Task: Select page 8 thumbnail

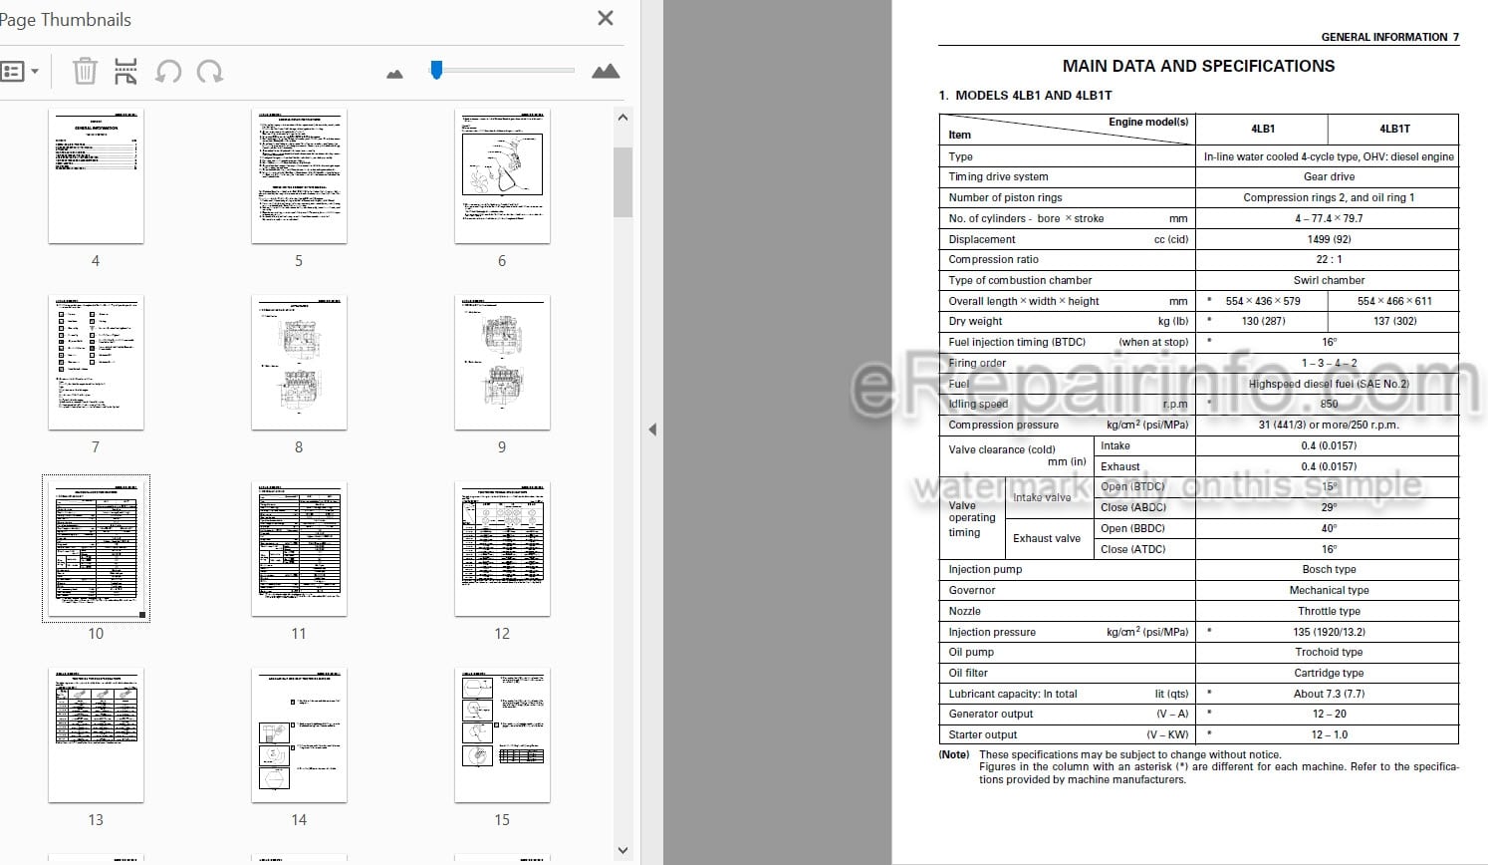Action: 299,363
